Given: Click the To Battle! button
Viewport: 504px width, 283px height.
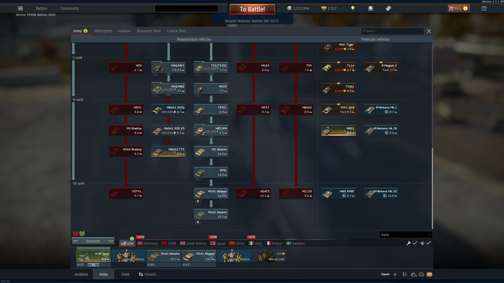Looking at the screenshot, I should (252, 9).
